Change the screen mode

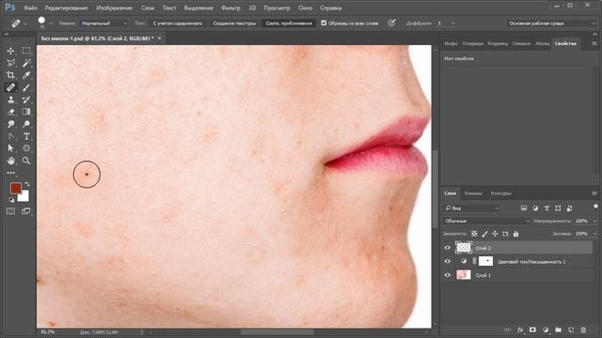point(26,211)
